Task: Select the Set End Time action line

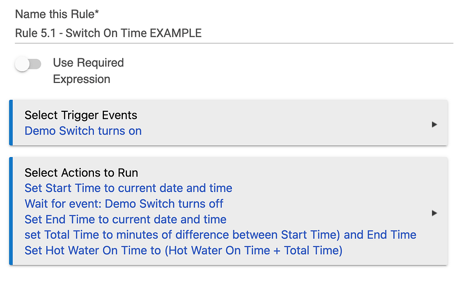Action: pyautogui.click(x=125, y=219)
